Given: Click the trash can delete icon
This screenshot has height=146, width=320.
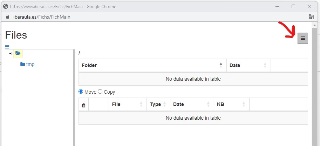Looking at the screenshot, I should pos(83,105).
